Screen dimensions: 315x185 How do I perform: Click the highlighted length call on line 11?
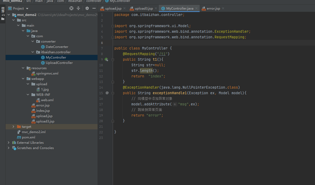146,71
